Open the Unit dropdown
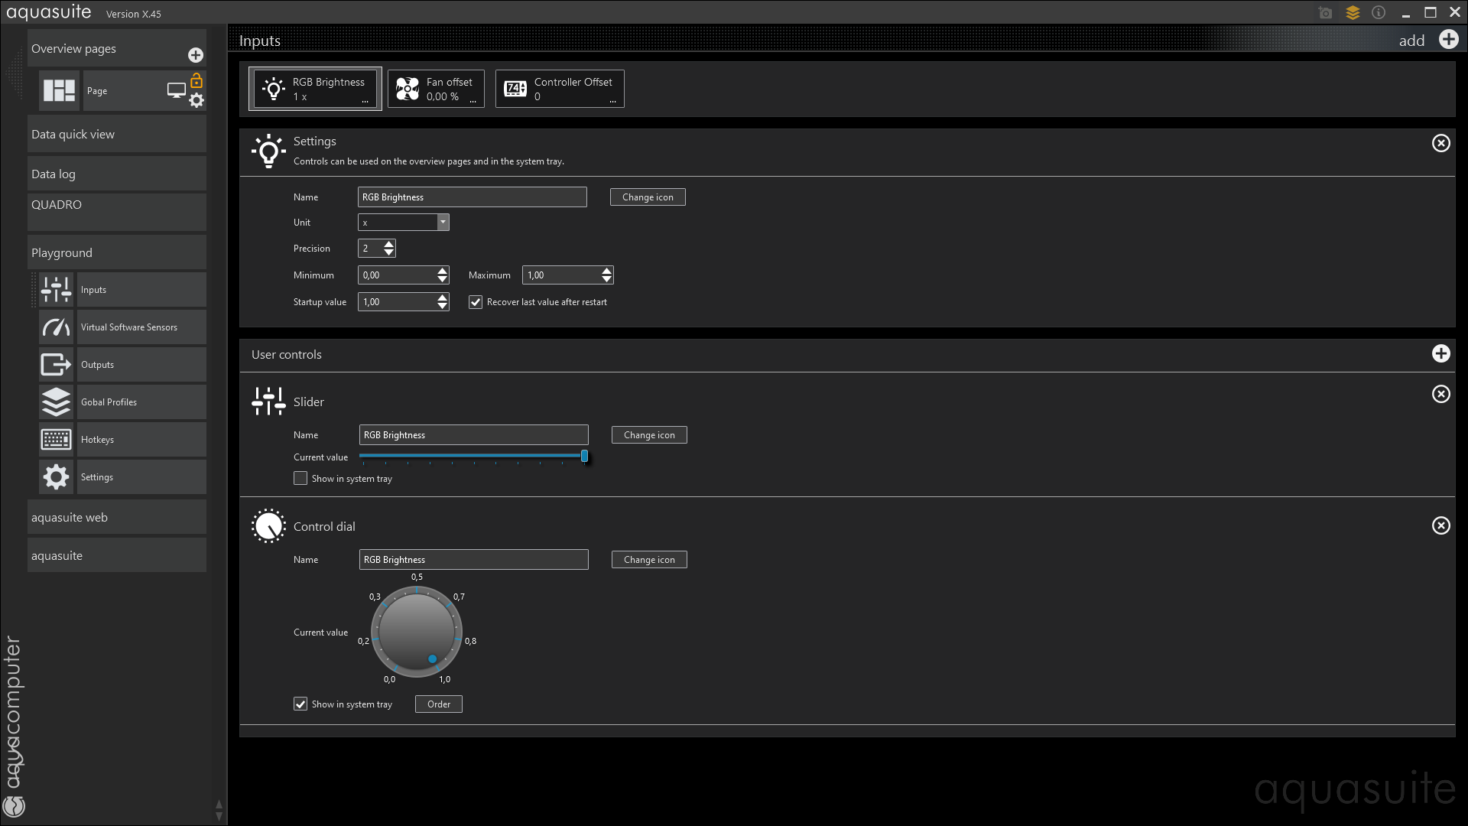This screenshot has height=826, width=1468. [x=443, y=223]
